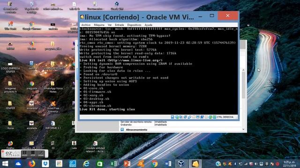The width and height of the screenshot is (300, 168).
Task: Click the green mouse integration icon in the VM status bar
Action: (x=210, y=117)
